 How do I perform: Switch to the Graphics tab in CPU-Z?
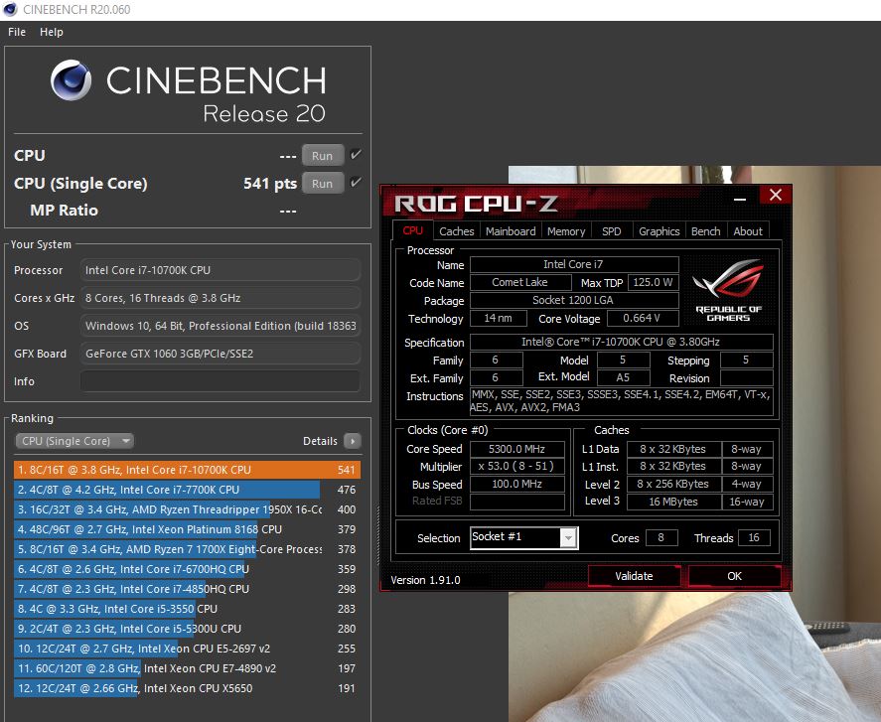pyautogui.click(x=660, y=231)
